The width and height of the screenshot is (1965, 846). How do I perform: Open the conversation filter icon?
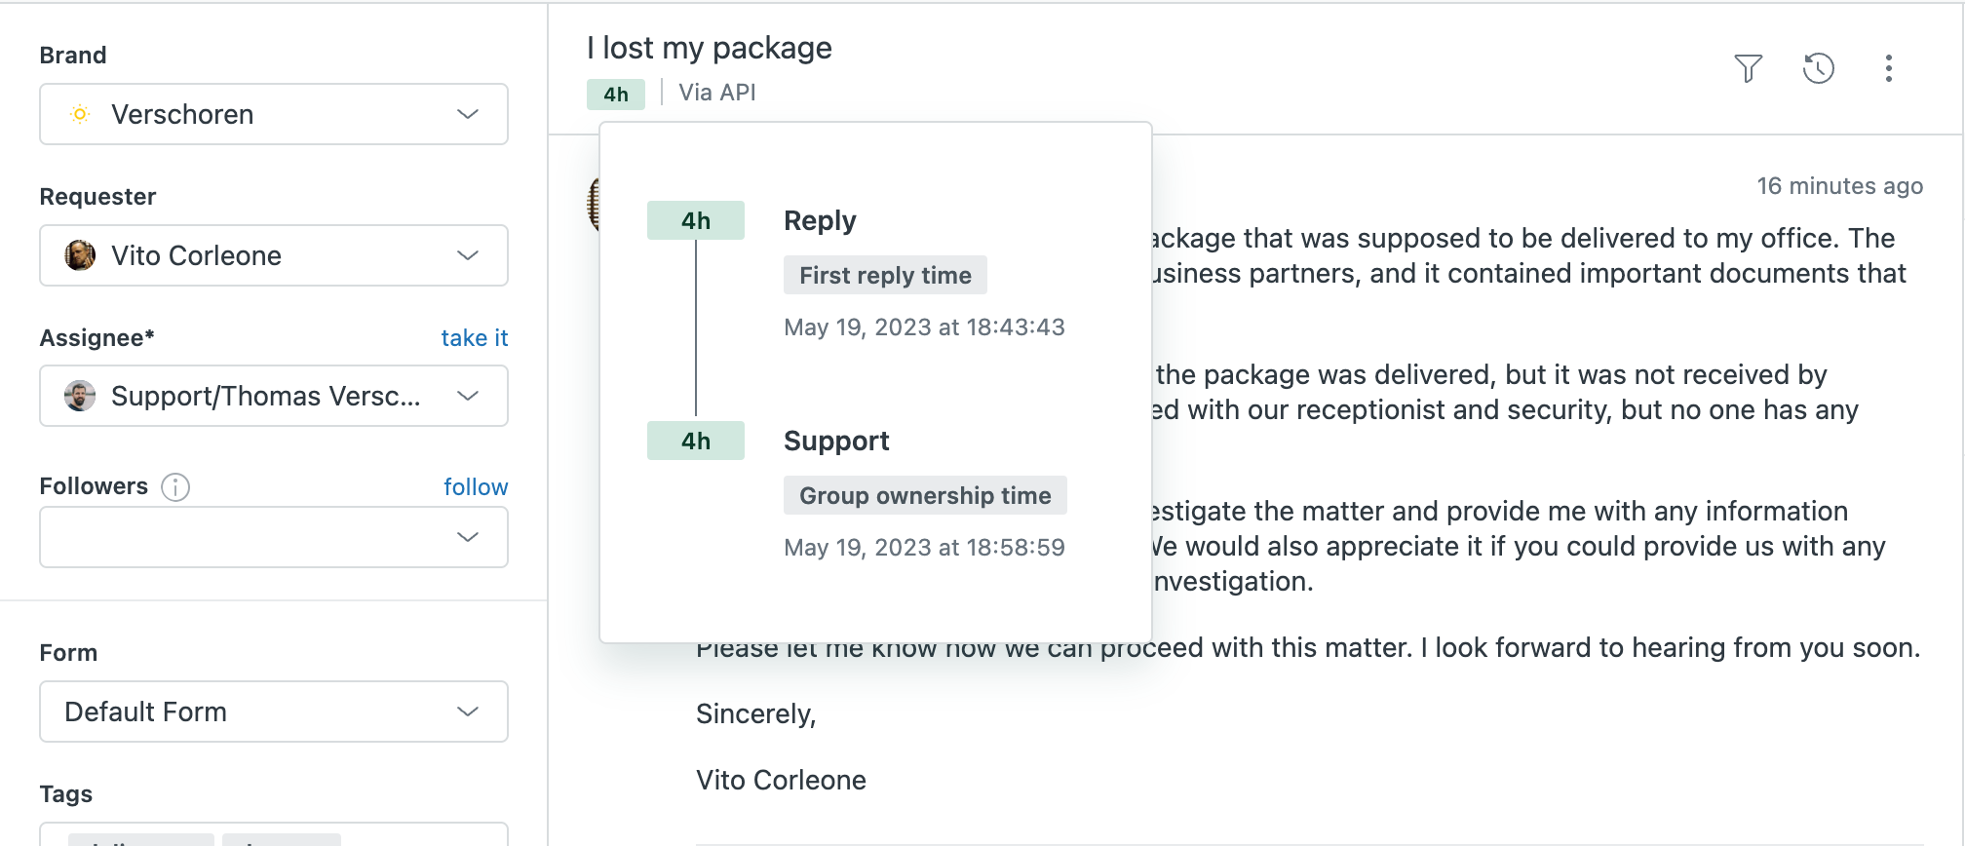[x=1748, y=68]
